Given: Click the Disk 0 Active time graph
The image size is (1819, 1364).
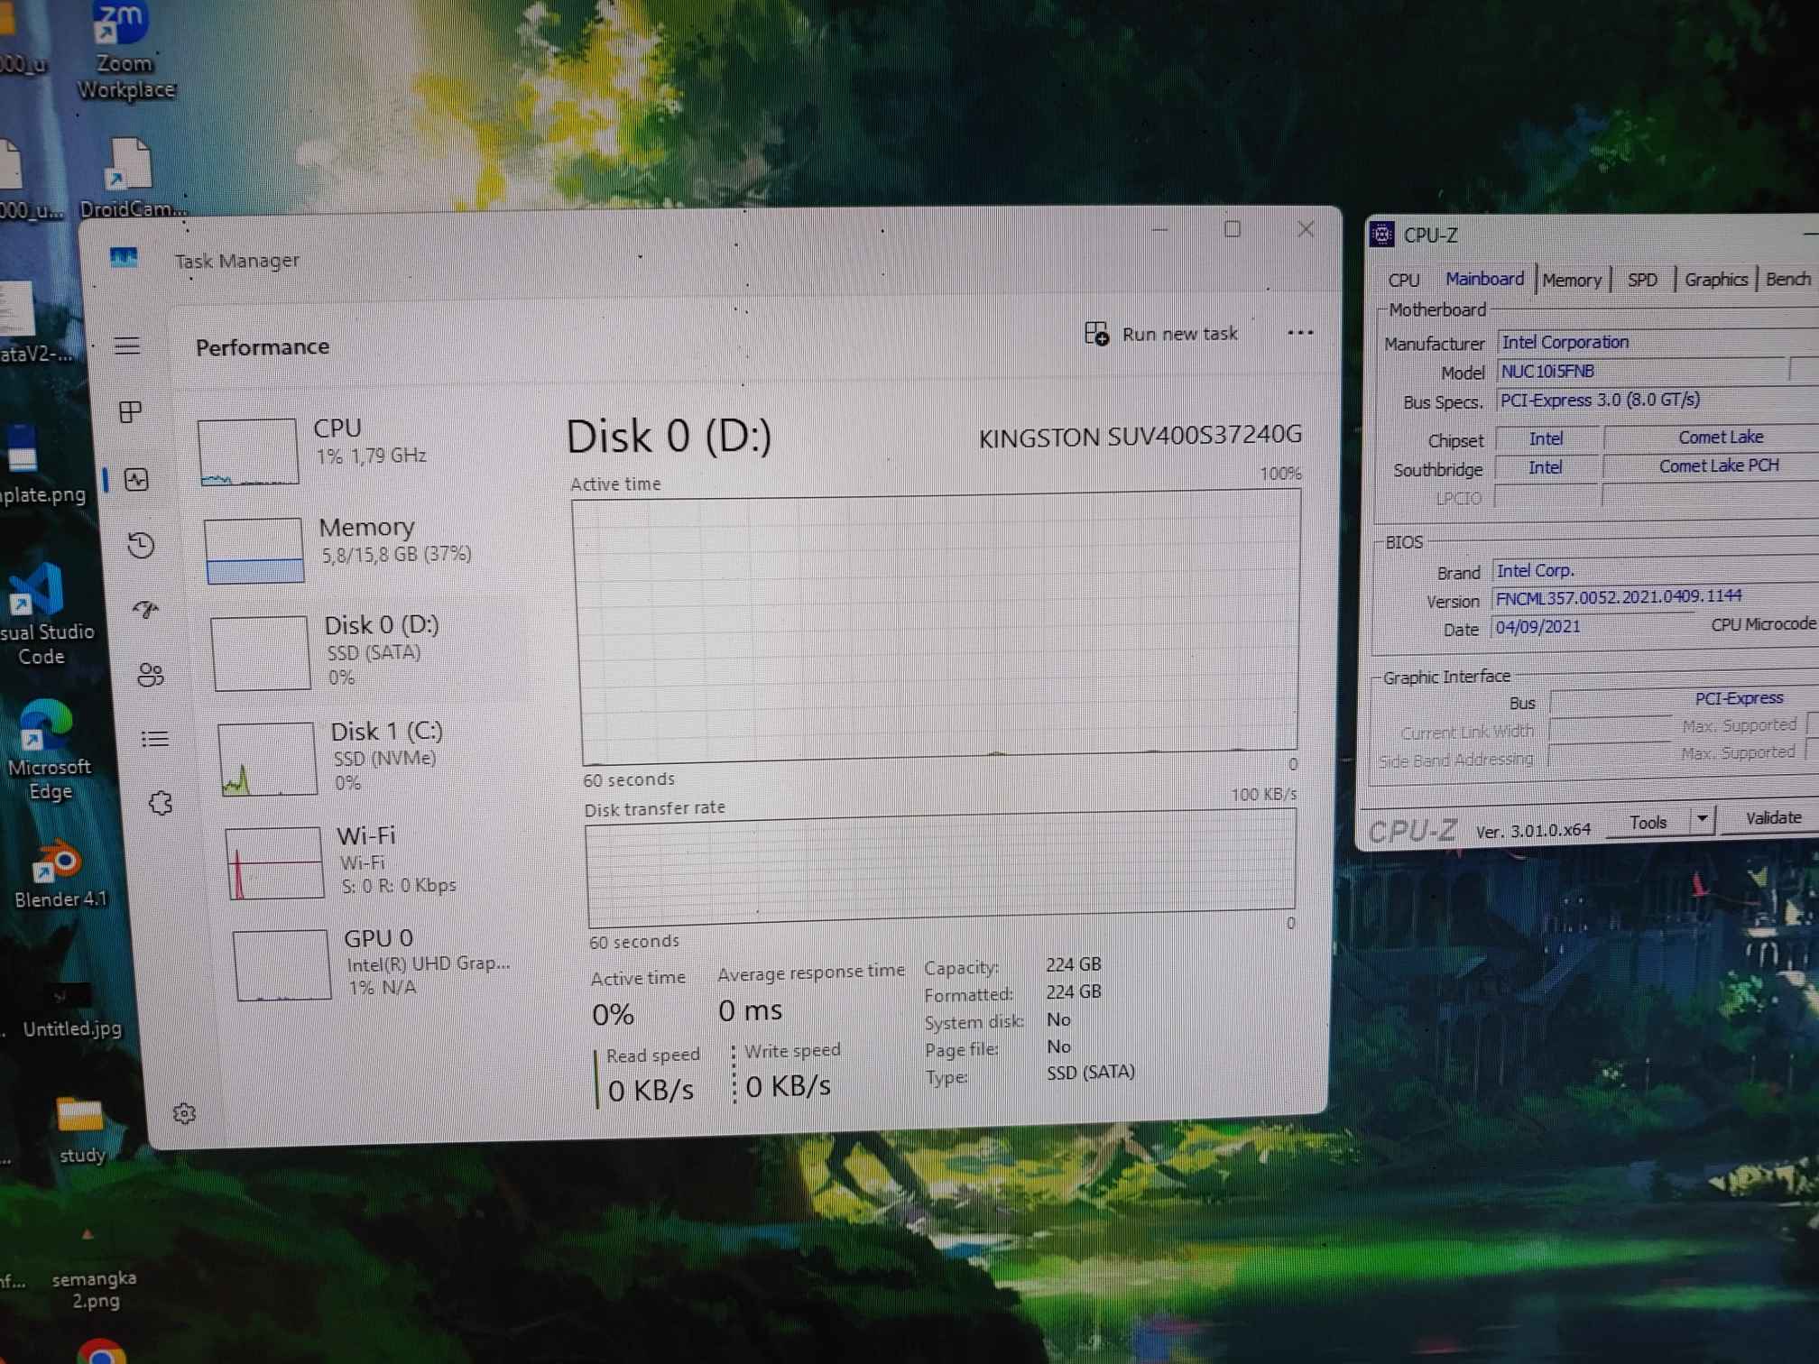Looking at the screenshot, I should (938, 625).
